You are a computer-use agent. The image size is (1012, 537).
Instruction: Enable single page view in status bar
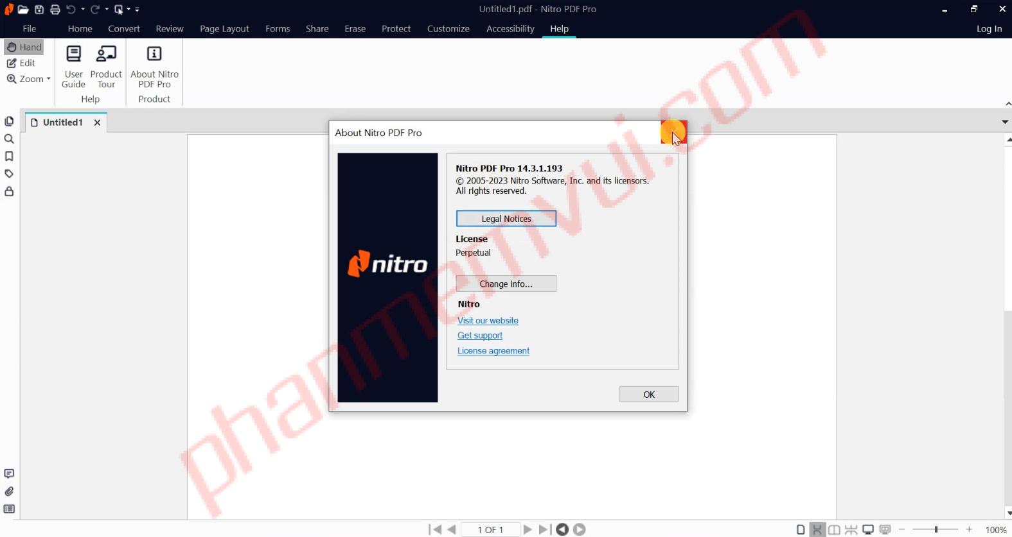(x=801, y=530)
